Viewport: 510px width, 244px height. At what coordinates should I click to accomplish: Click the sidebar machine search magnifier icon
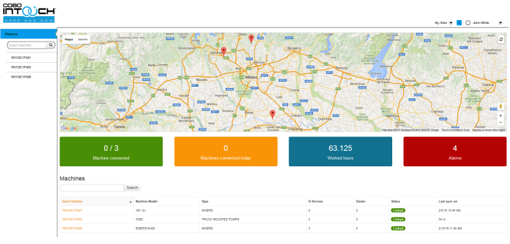click(x=51, y=45)
